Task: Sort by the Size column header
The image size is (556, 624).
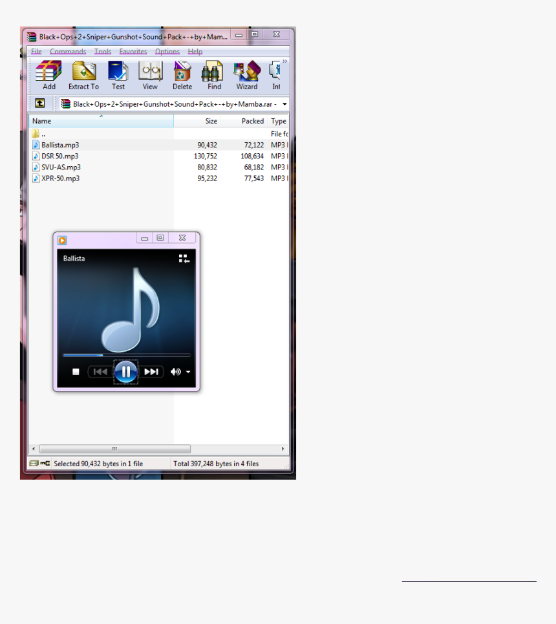Action: coord(197,121)
